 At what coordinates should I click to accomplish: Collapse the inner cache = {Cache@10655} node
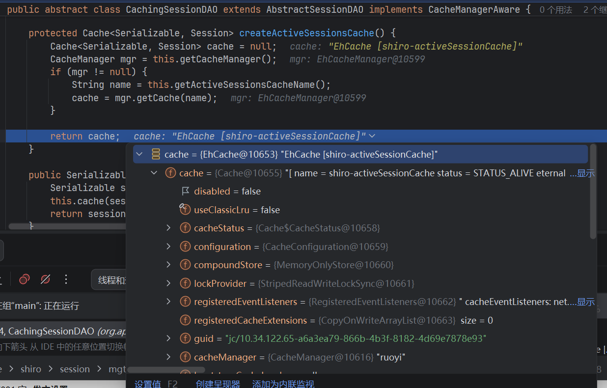click(154, 173)
